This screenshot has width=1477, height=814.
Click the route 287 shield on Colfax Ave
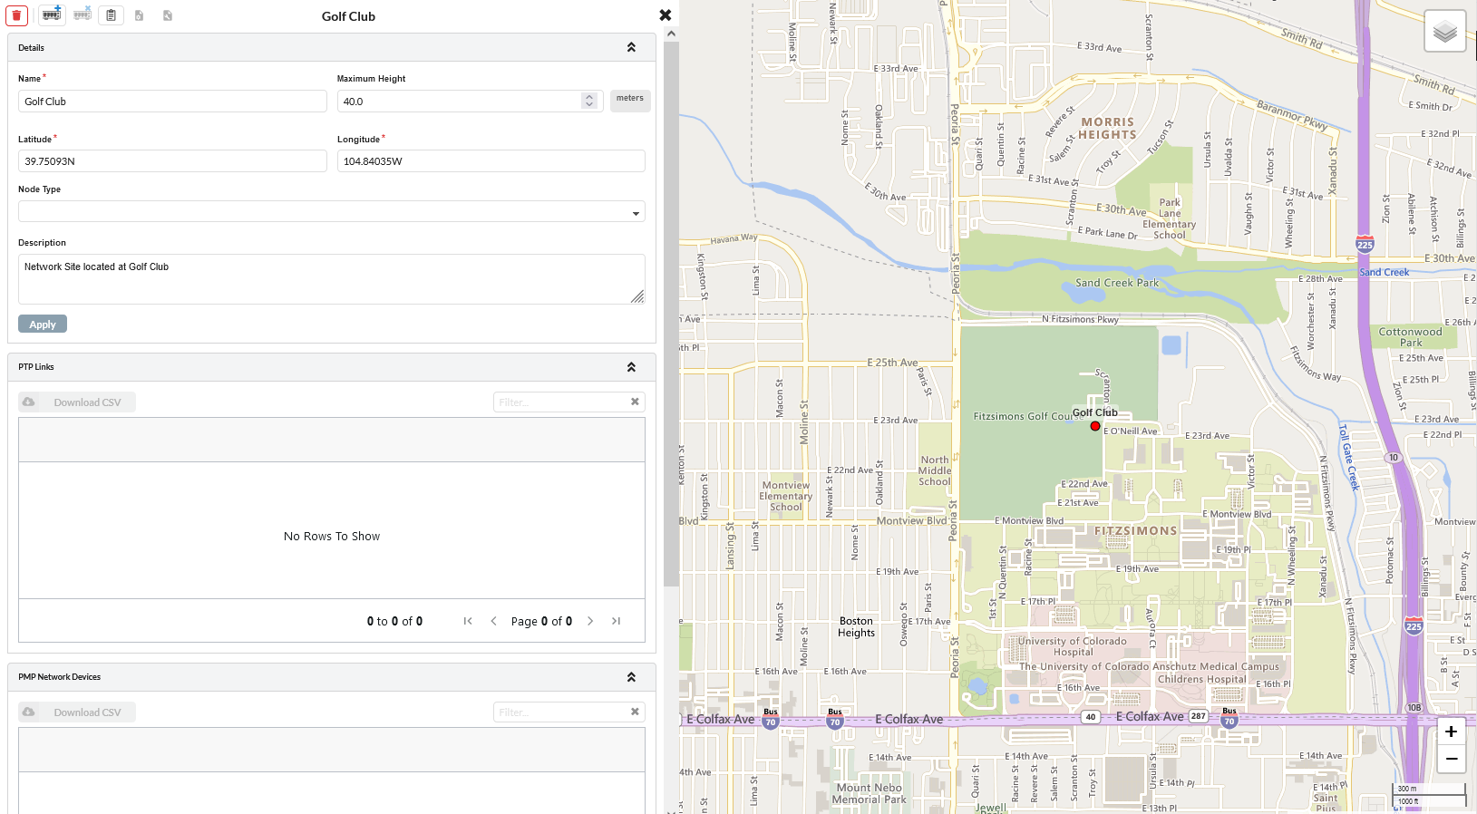[x=1199, y=716]
